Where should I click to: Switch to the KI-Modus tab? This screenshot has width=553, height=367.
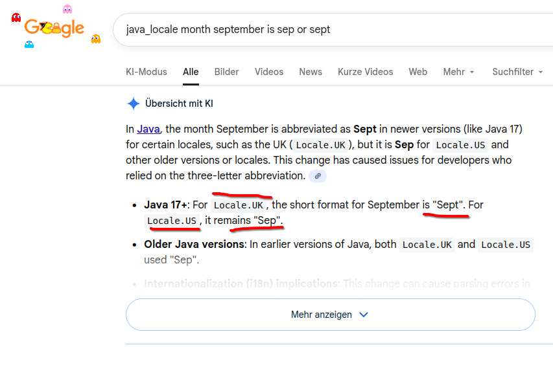[147, 72]
